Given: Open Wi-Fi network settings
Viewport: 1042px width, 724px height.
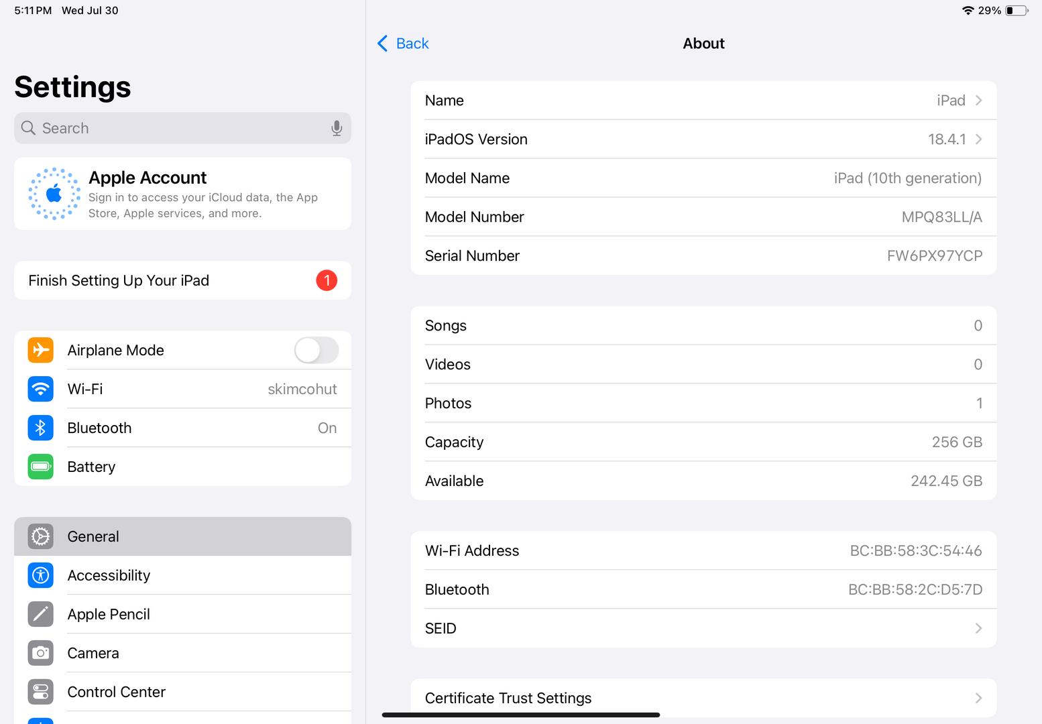Looking at the screenshot, I should (x=182, y=389).
